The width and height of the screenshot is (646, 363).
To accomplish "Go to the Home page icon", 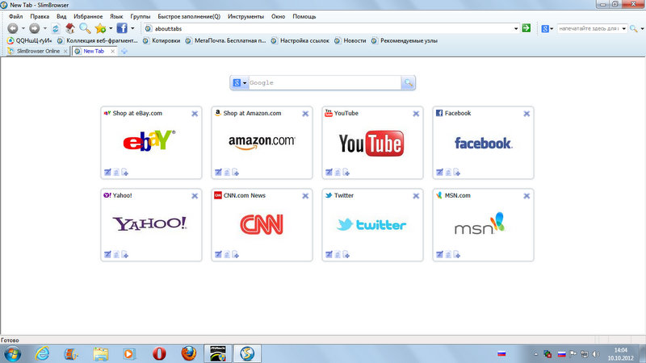I will [70, 28].
